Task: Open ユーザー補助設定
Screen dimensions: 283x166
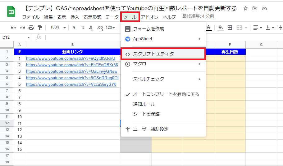Action: 163,129
